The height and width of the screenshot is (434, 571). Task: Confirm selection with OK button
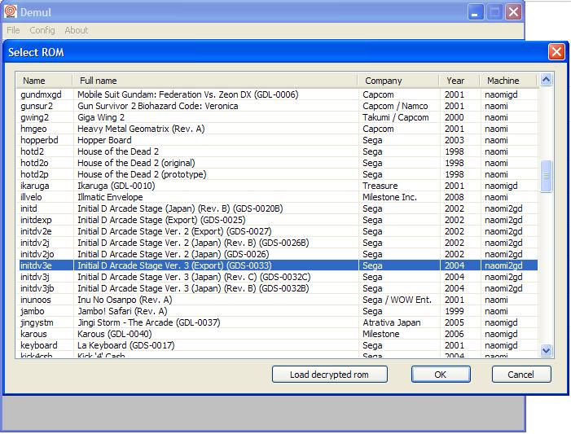[x=441, y=375]
